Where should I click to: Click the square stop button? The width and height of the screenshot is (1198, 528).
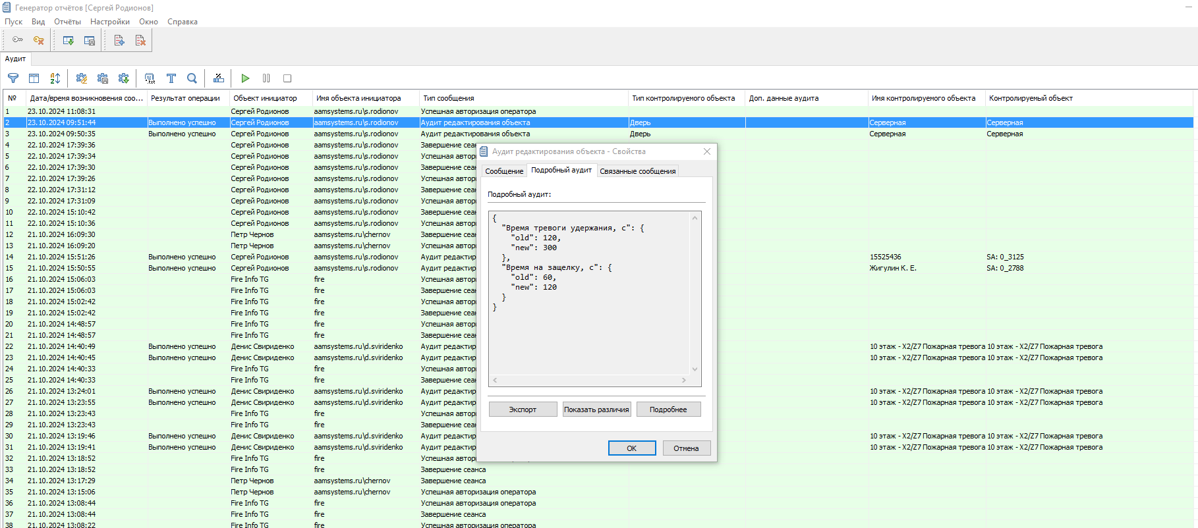click(x=287, y=78)
